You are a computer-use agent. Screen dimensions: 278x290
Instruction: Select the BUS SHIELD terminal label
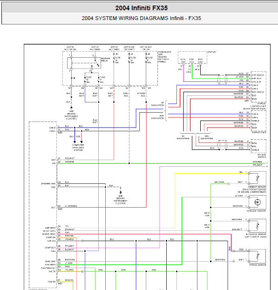point(258,92)
